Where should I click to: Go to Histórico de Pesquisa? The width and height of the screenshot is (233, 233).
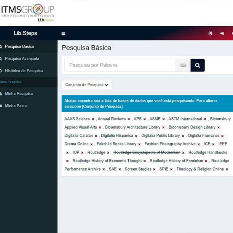pyautogui.click(x=24, y=71)
